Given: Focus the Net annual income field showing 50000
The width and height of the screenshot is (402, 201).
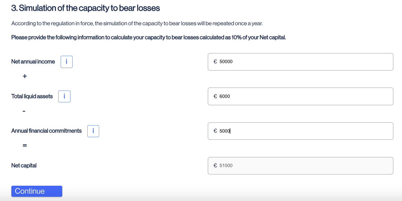Looking at the screenshot, I should [x=300, y=62].
